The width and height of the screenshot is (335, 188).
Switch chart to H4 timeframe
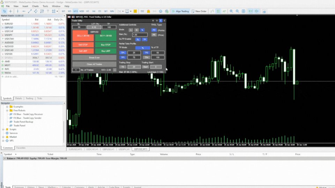[94, 11]
